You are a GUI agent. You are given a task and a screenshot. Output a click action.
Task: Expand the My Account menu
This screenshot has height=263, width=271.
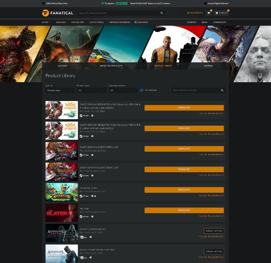tap(195, 13)
